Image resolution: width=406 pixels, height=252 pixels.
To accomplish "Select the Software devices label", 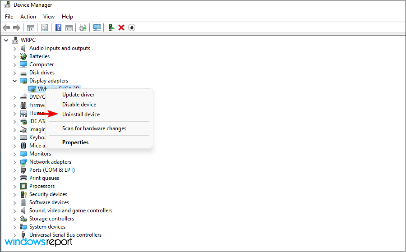I will pos(49,202).
